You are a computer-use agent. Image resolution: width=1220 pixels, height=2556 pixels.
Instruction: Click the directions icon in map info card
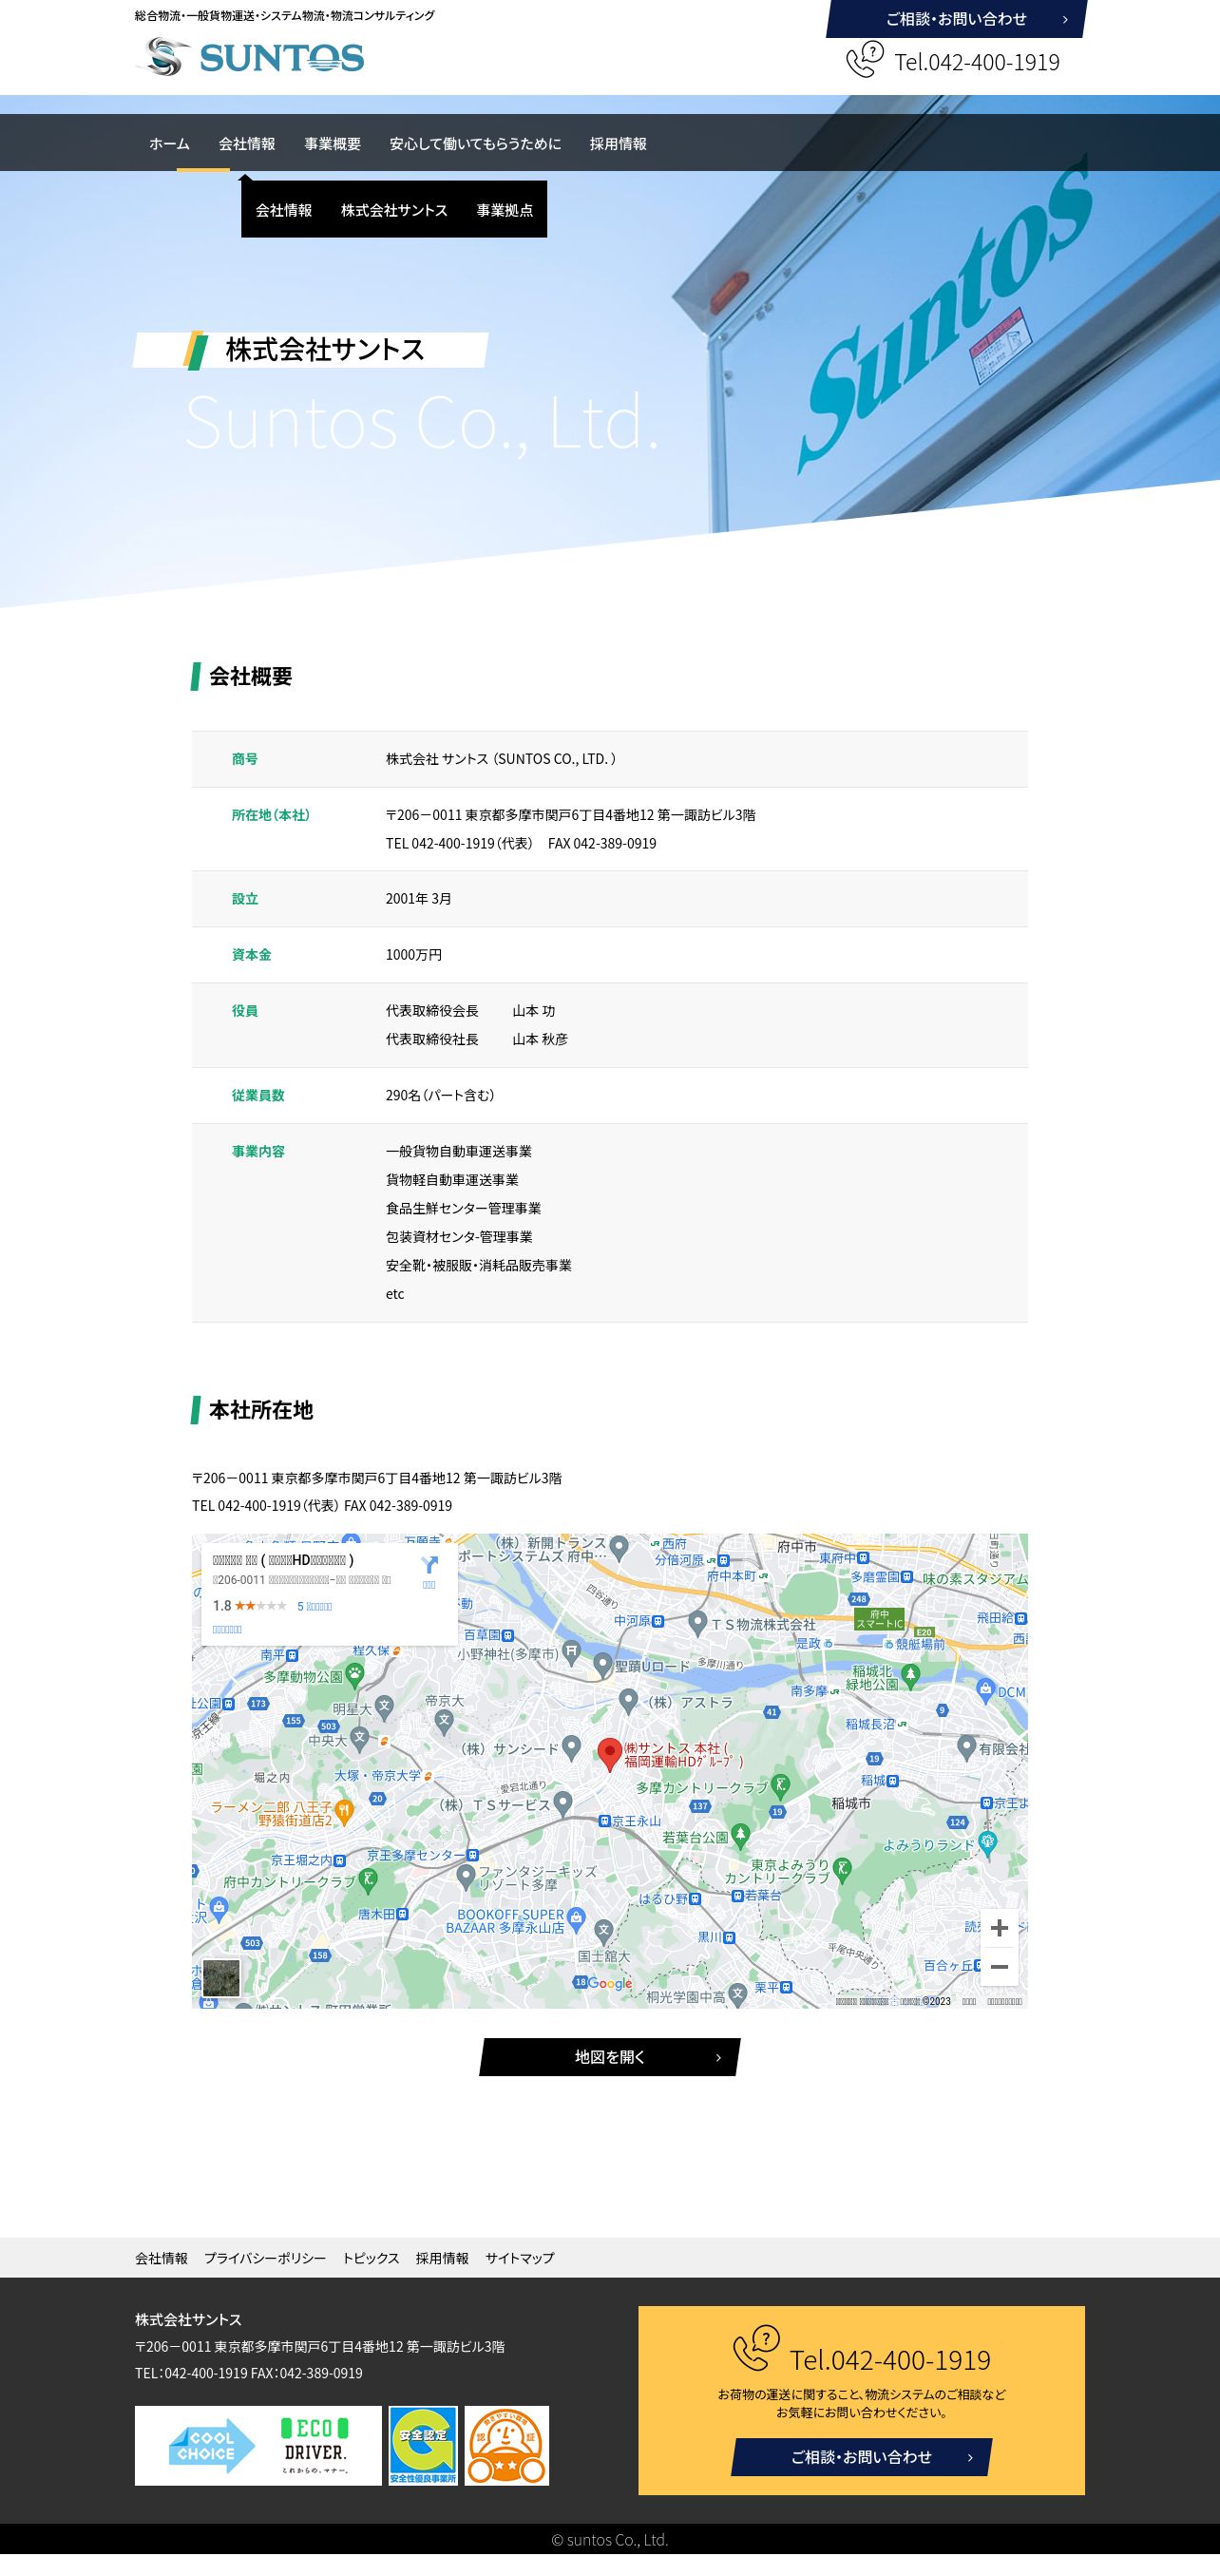coord(429,1565)
